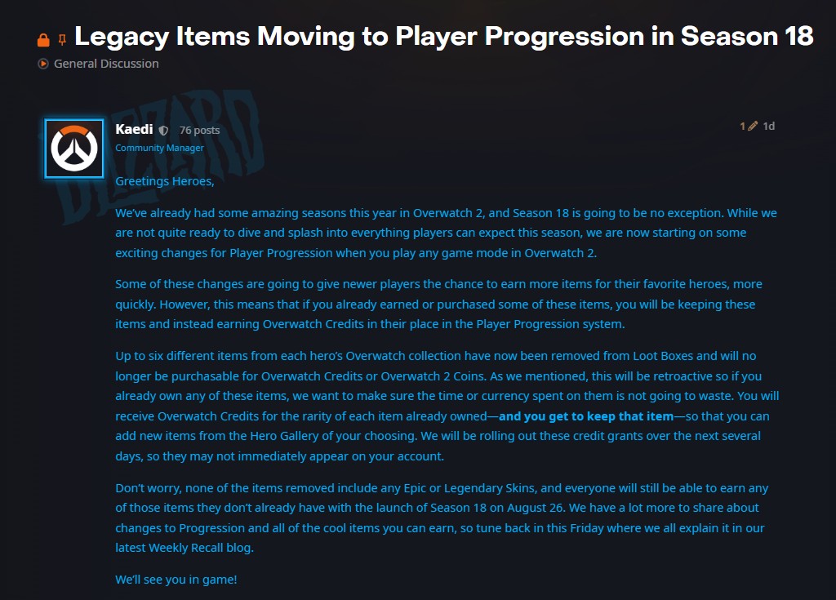
Task: Click the 'Greetings Heroes,' opening line
Action: coord(164,181)
